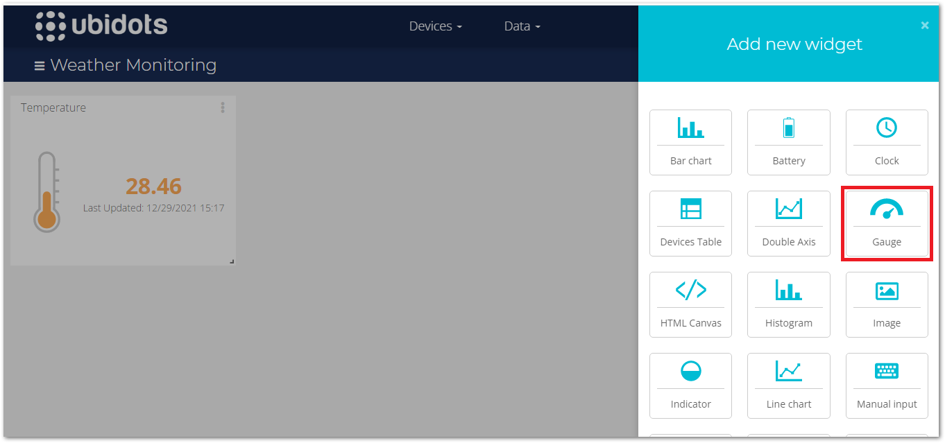Click the Ubidots logo
The width and height of the screenshot is (945, 443).
click(x=101, y=26)
